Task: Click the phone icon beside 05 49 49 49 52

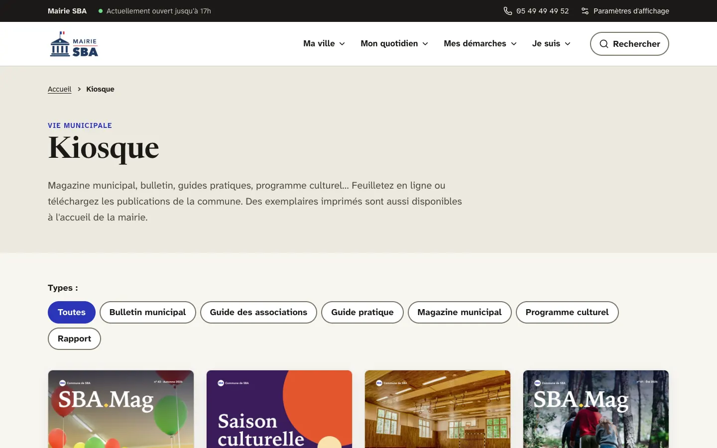Action: [x=507, y=11]
